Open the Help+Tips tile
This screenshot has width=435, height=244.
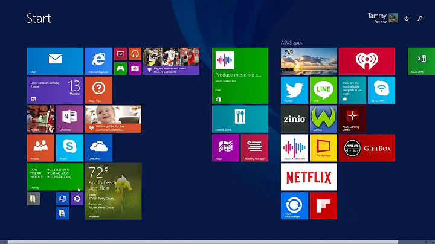pyautogui.click(x=98, y=91)
